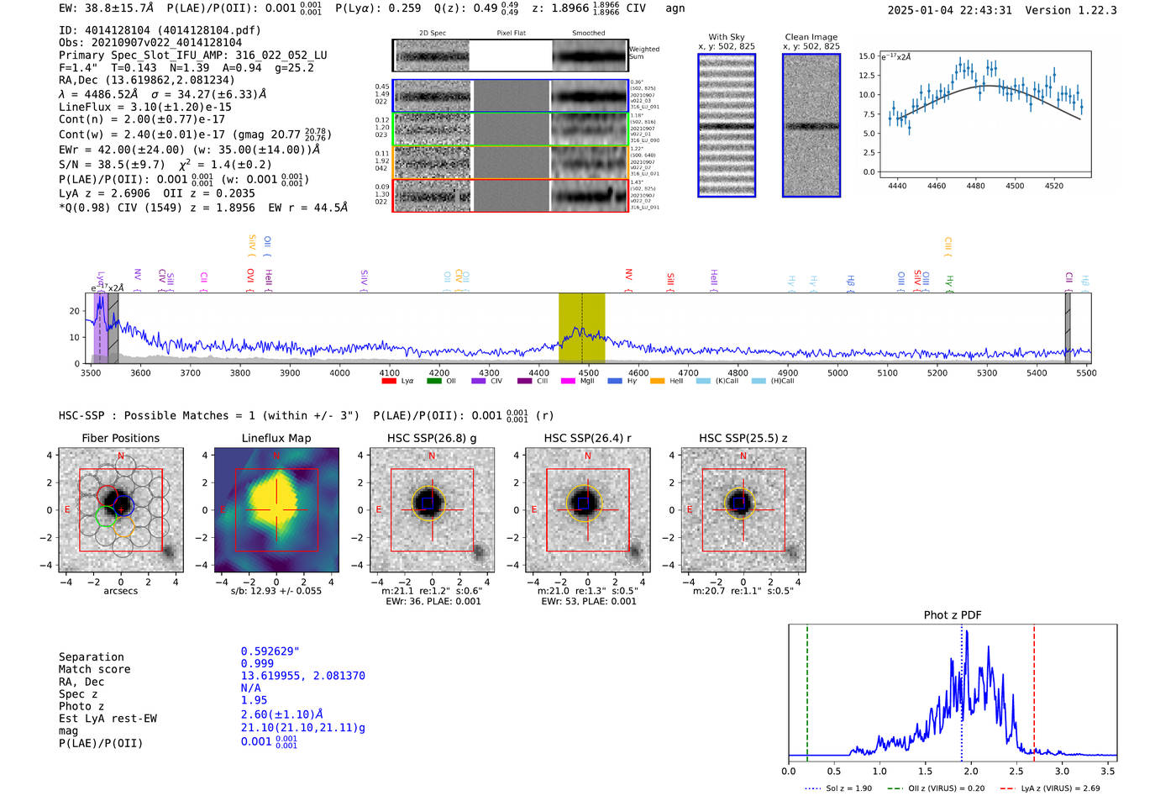Select the Weighted Sum smoothed spectrum strip
The width and height of the screenshot is (1176, 801).
click(x=590, y=55)
